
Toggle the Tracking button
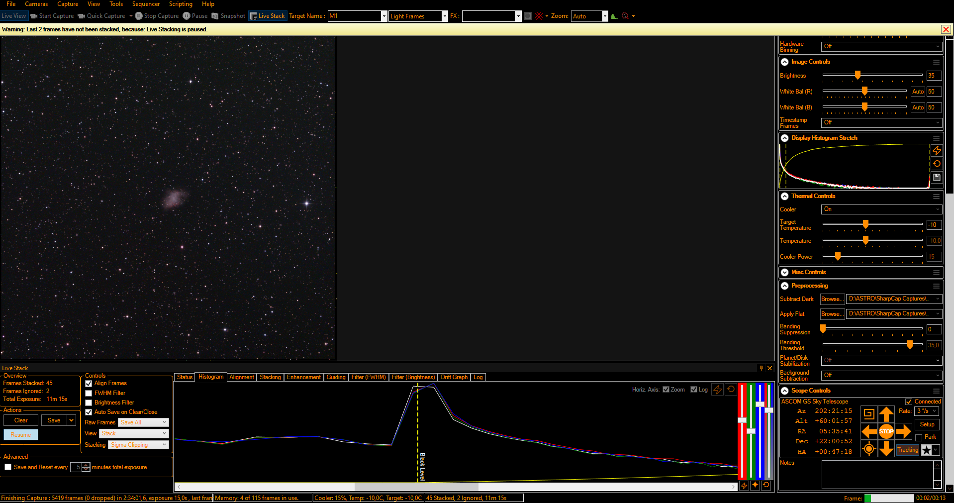[908, 450]
